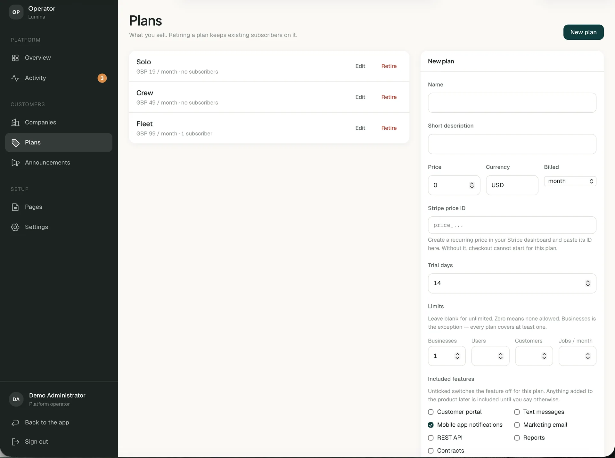615x458 pixels.
Task: Click the Trial days stepper arrows
Action: point(588,283)
